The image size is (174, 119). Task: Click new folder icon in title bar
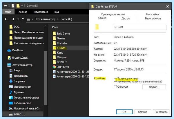point(18,6)
